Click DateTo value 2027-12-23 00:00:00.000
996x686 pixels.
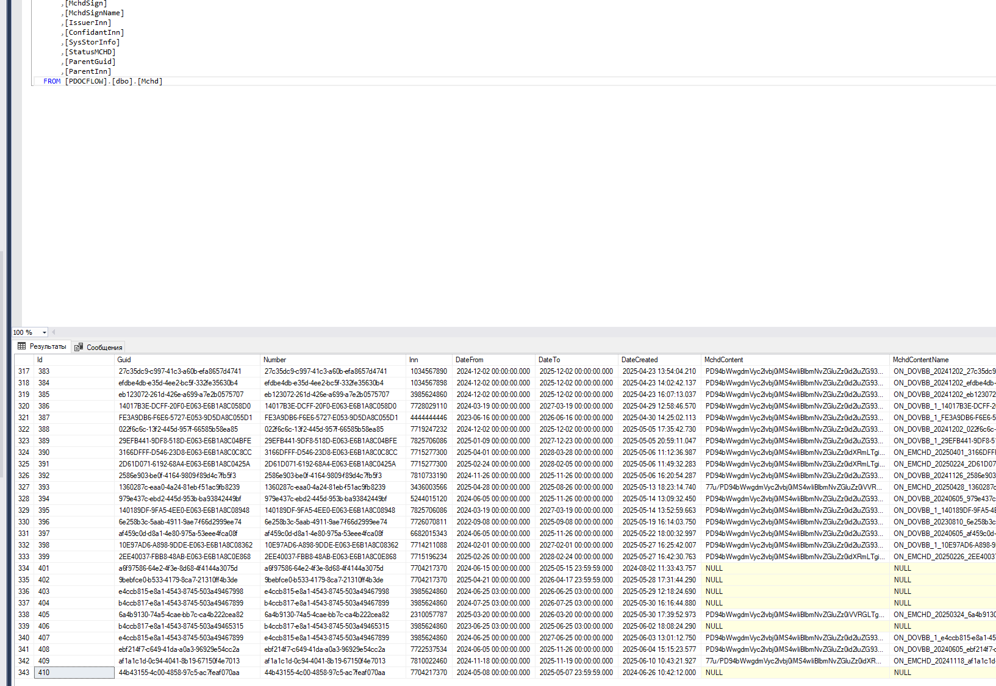tap(577, 441)
